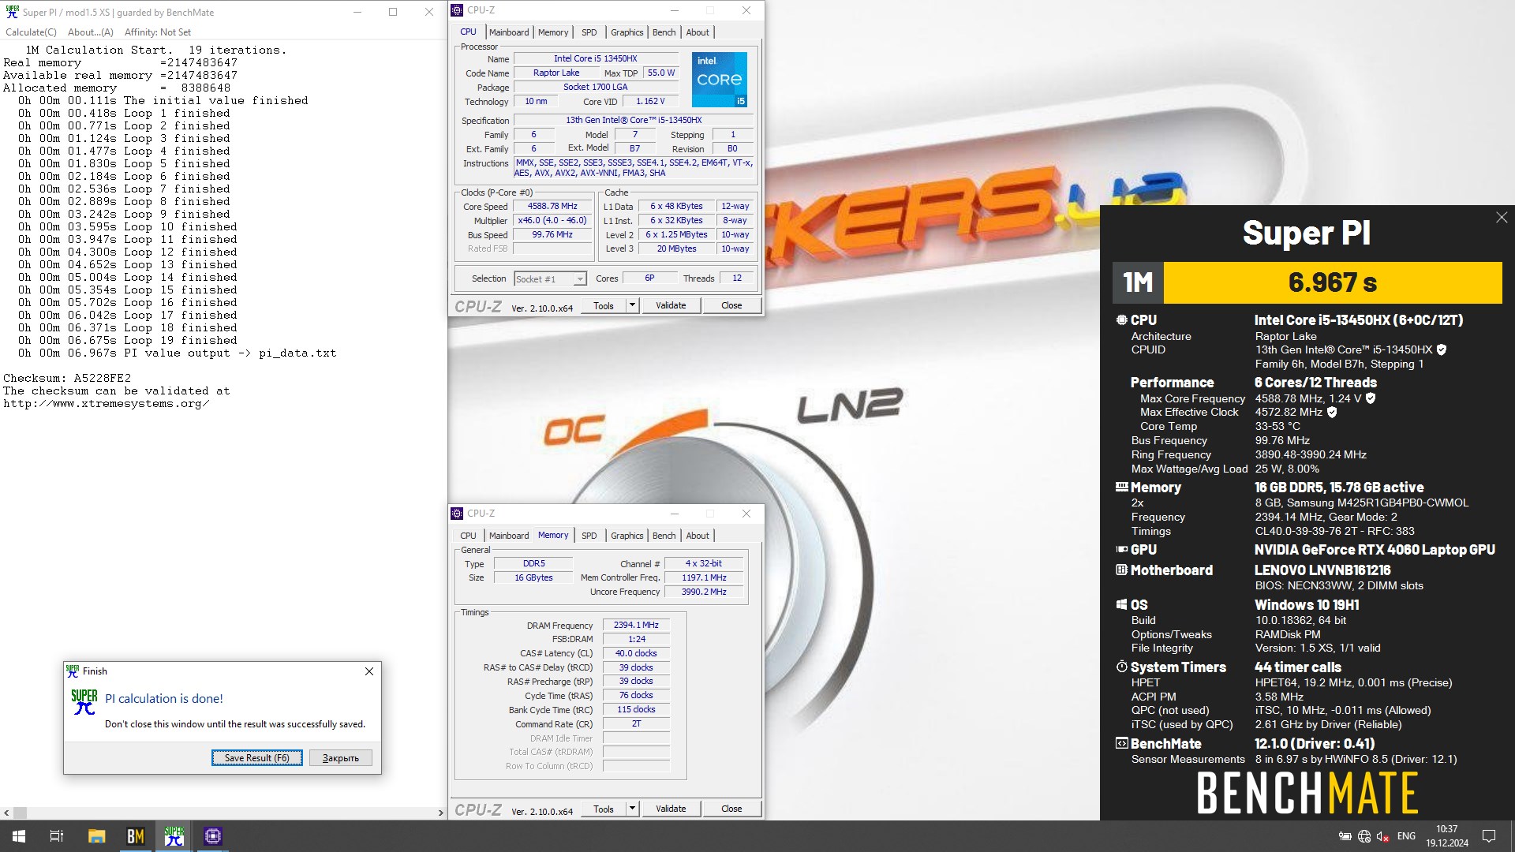Viewport: 1515px width, 852px height.
Task: Click Tools button in bottom CPU-Z window
Action: [604, 809]
